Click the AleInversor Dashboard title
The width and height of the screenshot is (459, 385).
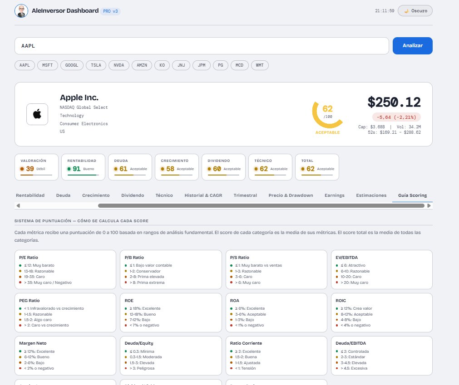click(x=65, y=11)
